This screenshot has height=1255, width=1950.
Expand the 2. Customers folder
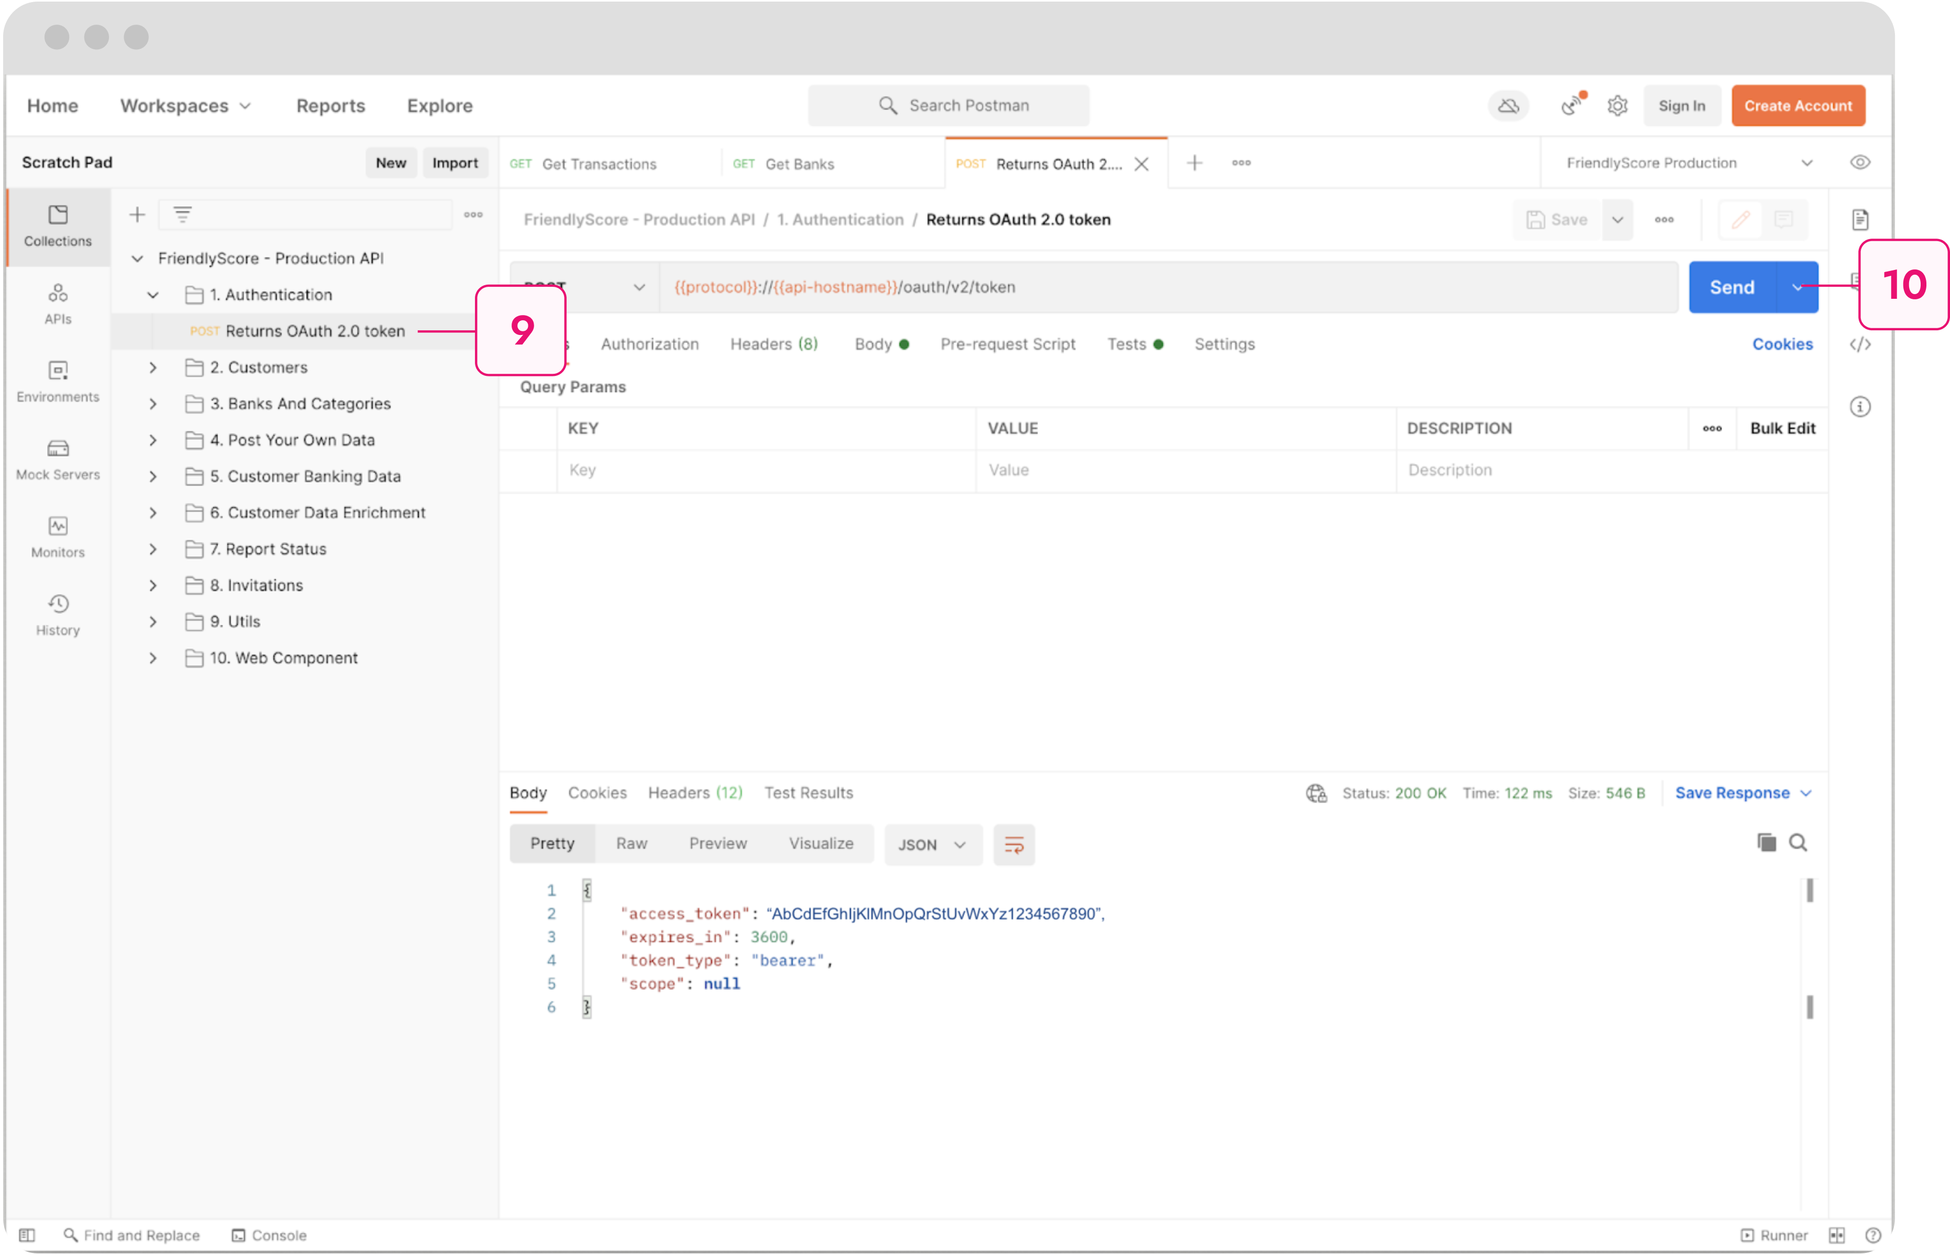click(x=153, y=367)
